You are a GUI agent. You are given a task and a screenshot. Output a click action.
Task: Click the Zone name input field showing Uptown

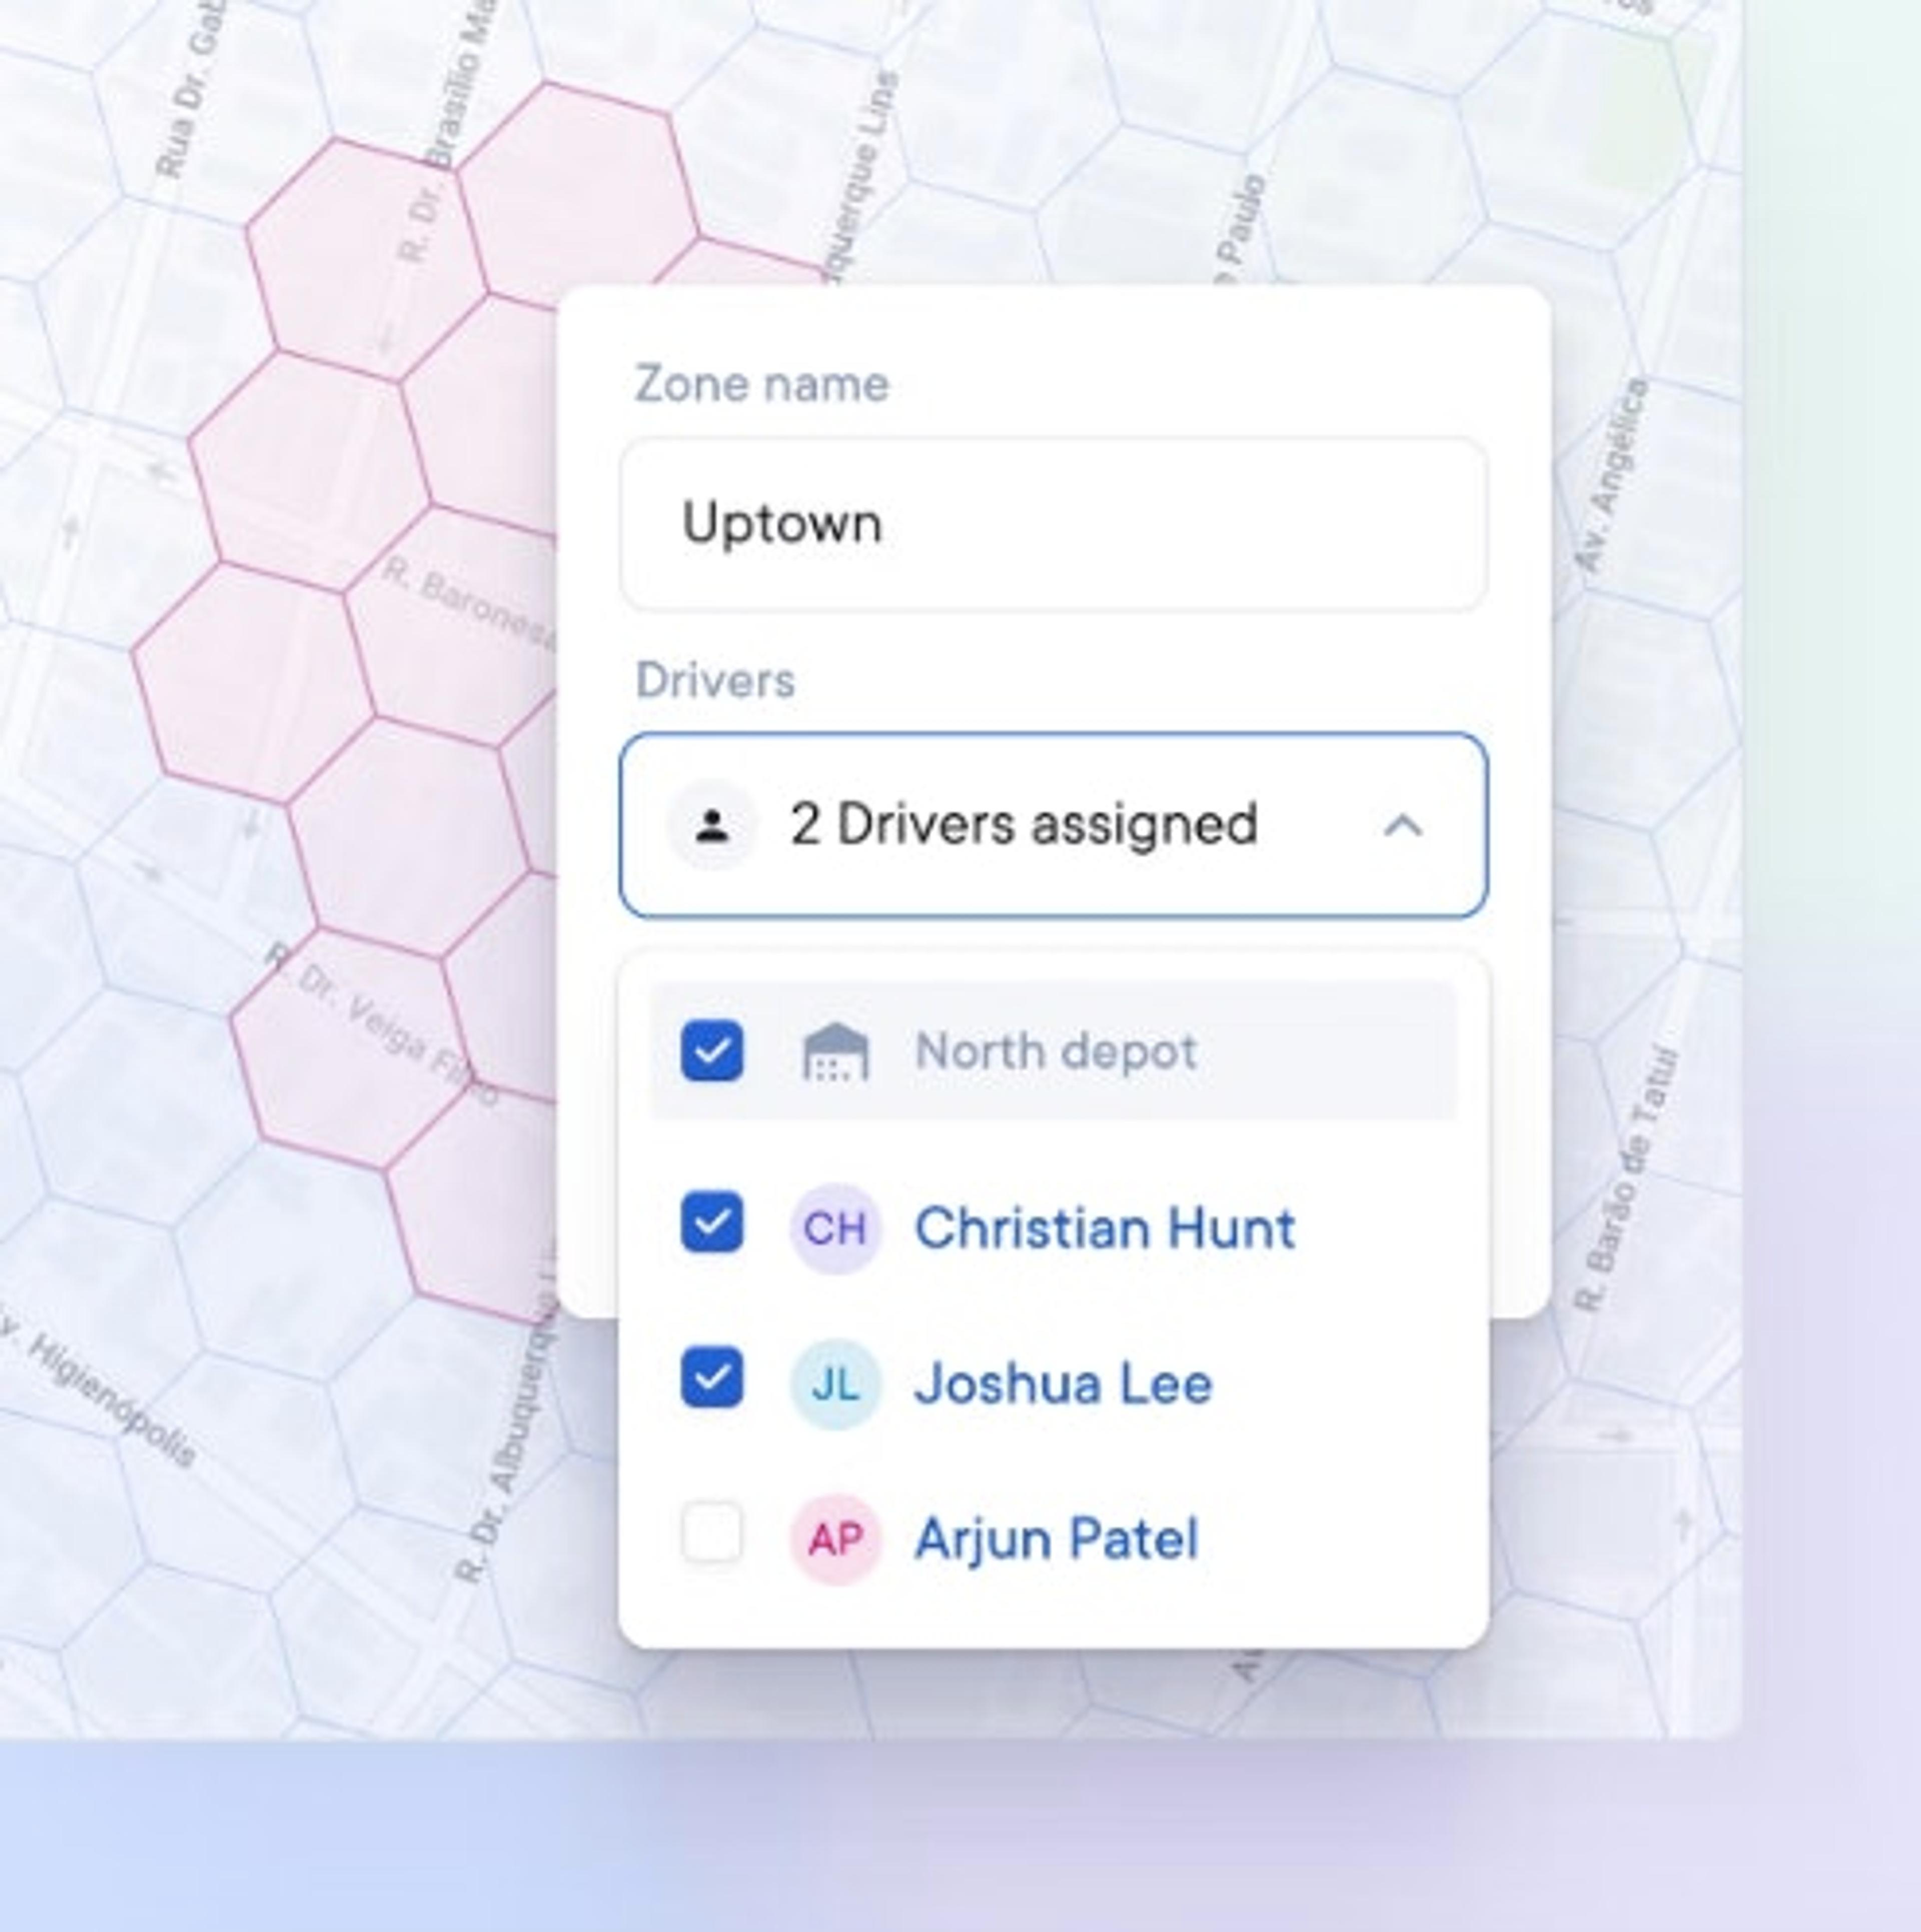coord(1054,523)
